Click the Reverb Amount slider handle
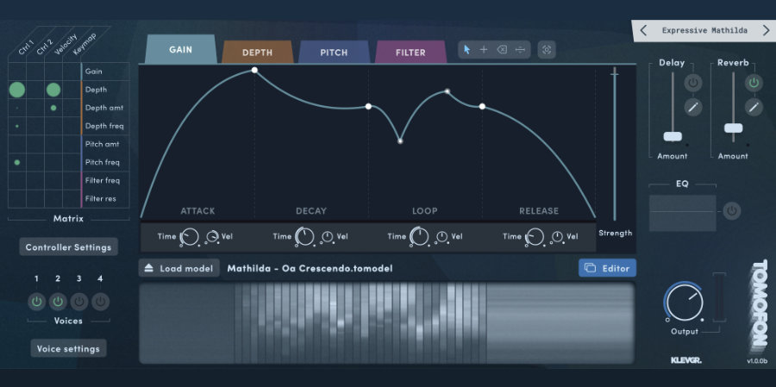 [734, 128]
